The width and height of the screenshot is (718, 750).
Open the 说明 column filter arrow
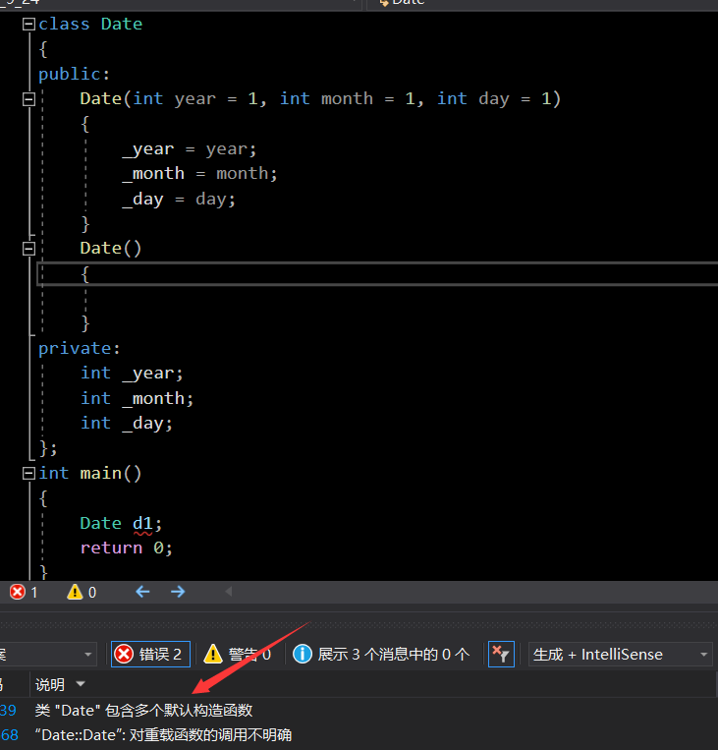[81, 684]
